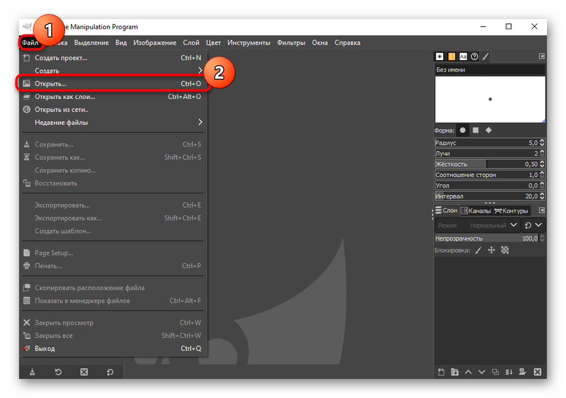Open the Фильтры menu

[291, 43]
